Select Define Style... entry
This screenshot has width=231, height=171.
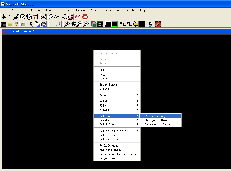point(117,139)
